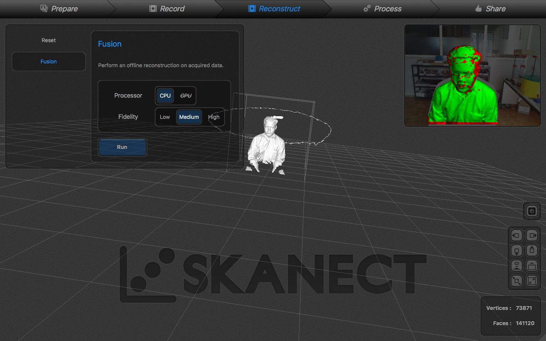Click the inward-arrows zoom-out icon
The image size is (546, 341).
pyautogui.click(x=516, y=281)
